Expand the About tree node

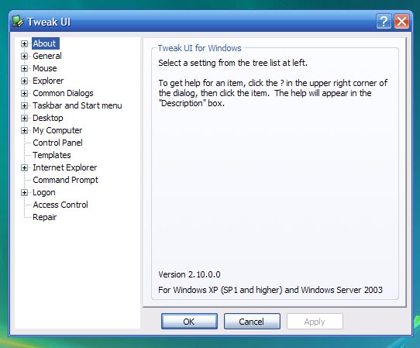click(x=24, y=43)
